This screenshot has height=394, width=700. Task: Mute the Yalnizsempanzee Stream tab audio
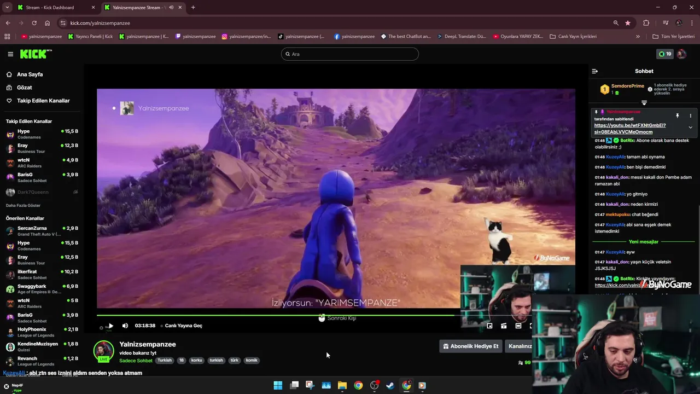(171, 8)
